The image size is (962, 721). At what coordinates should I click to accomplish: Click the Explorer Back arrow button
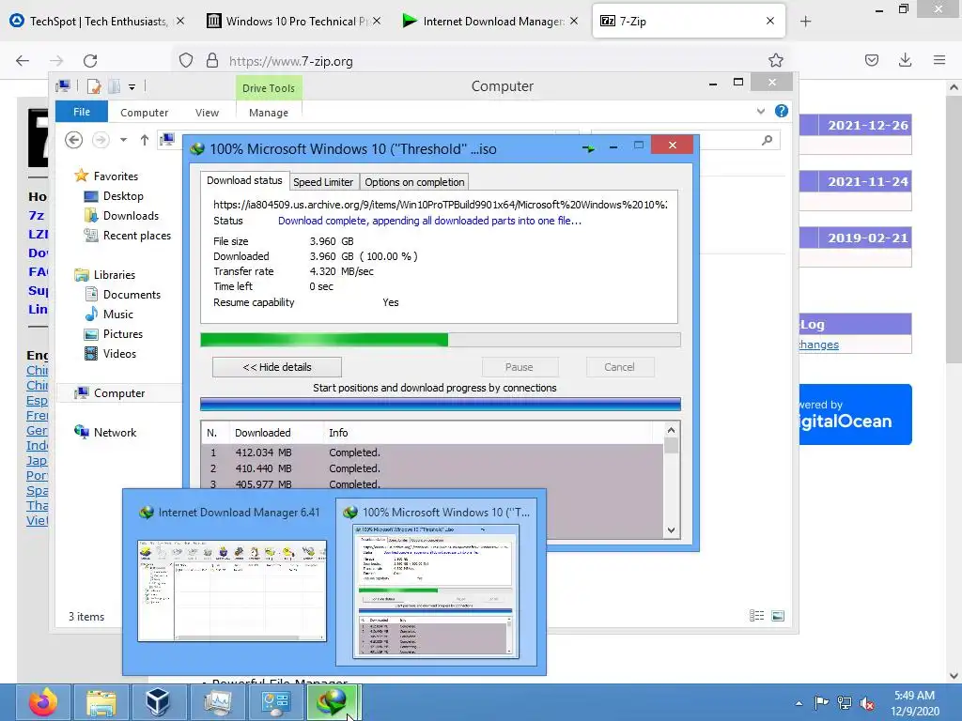point(73,141)
